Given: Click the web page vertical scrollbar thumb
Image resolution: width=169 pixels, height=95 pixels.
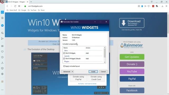Looking at the screenshot, I should [x=168, y=24].
